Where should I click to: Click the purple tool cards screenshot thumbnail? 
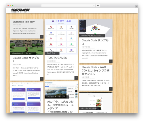[x=27, y=98]
